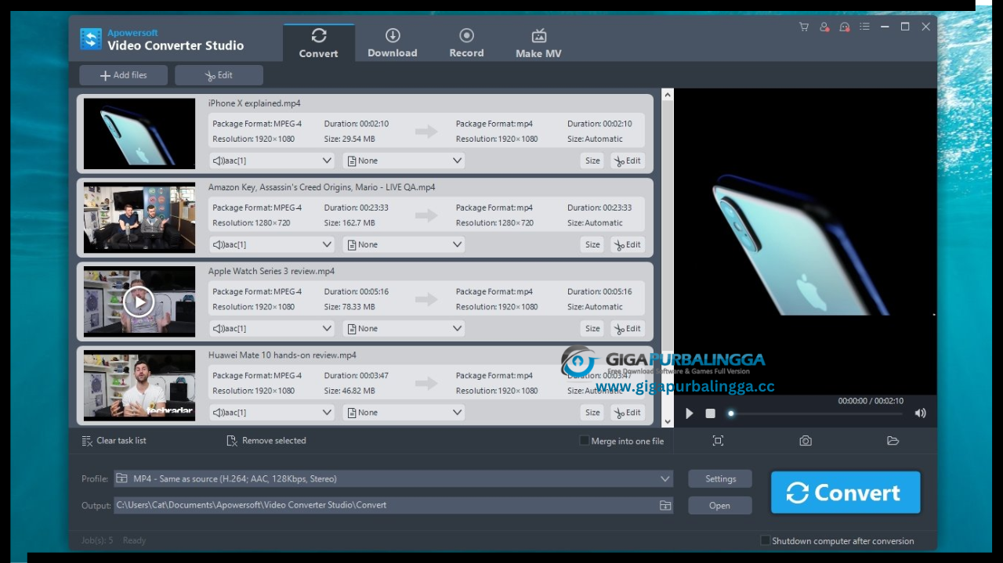Click the Settings button

(x=720, y=478)
